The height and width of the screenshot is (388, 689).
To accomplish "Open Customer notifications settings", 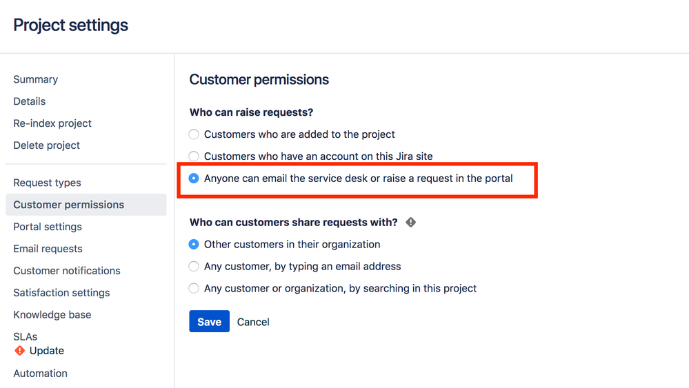I will click(x=67, y=271).
